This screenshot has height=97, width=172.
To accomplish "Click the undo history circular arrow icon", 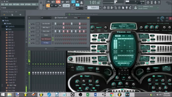I will tap(148, 2).
